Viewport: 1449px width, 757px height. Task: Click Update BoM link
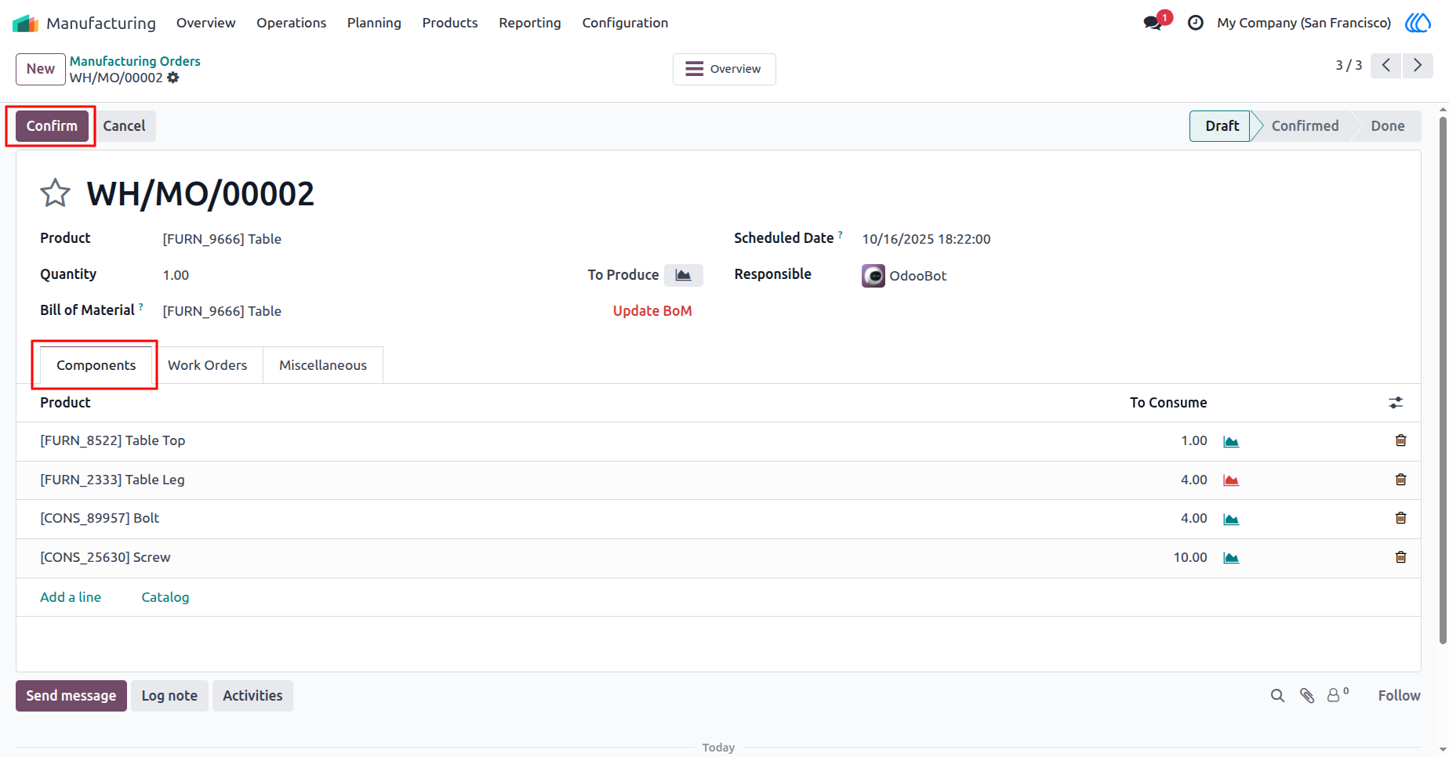click(x=652, y=311)
